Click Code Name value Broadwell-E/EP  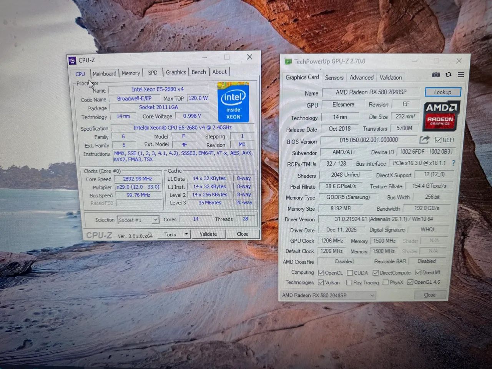pyautogui.click(x=134, y=98)
